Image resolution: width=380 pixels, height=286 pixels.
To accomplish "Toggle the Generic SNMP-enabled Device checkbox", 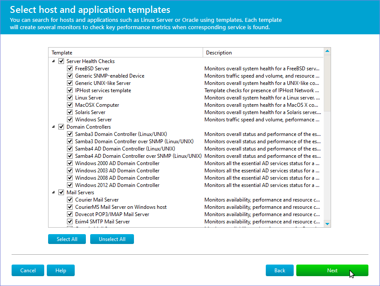I will click(x=70, y=76).
